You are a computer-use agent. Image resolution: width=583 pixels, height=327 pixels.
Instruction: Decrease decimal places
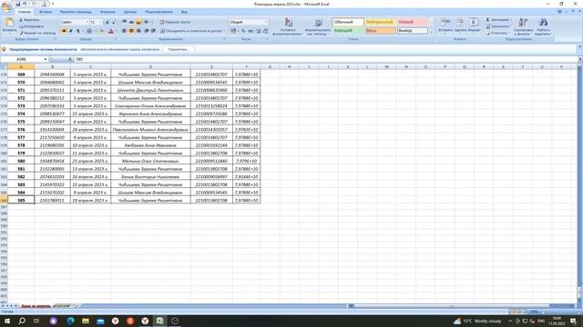tap(265, 31)
